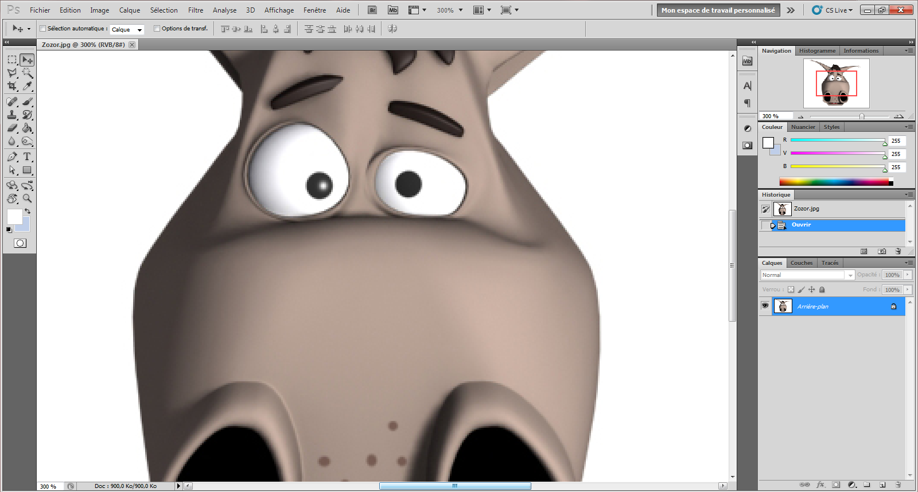Enable Options de transf. checkbox
This screenshot has height=492, width=918.
(x=157, y=29)
